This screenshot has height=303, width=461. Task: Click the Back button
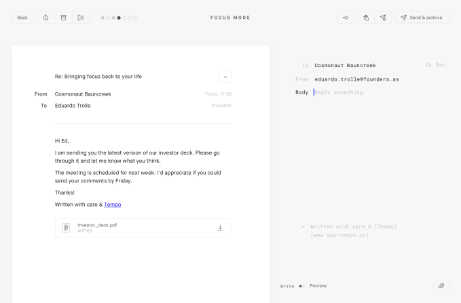click(22, 17)
